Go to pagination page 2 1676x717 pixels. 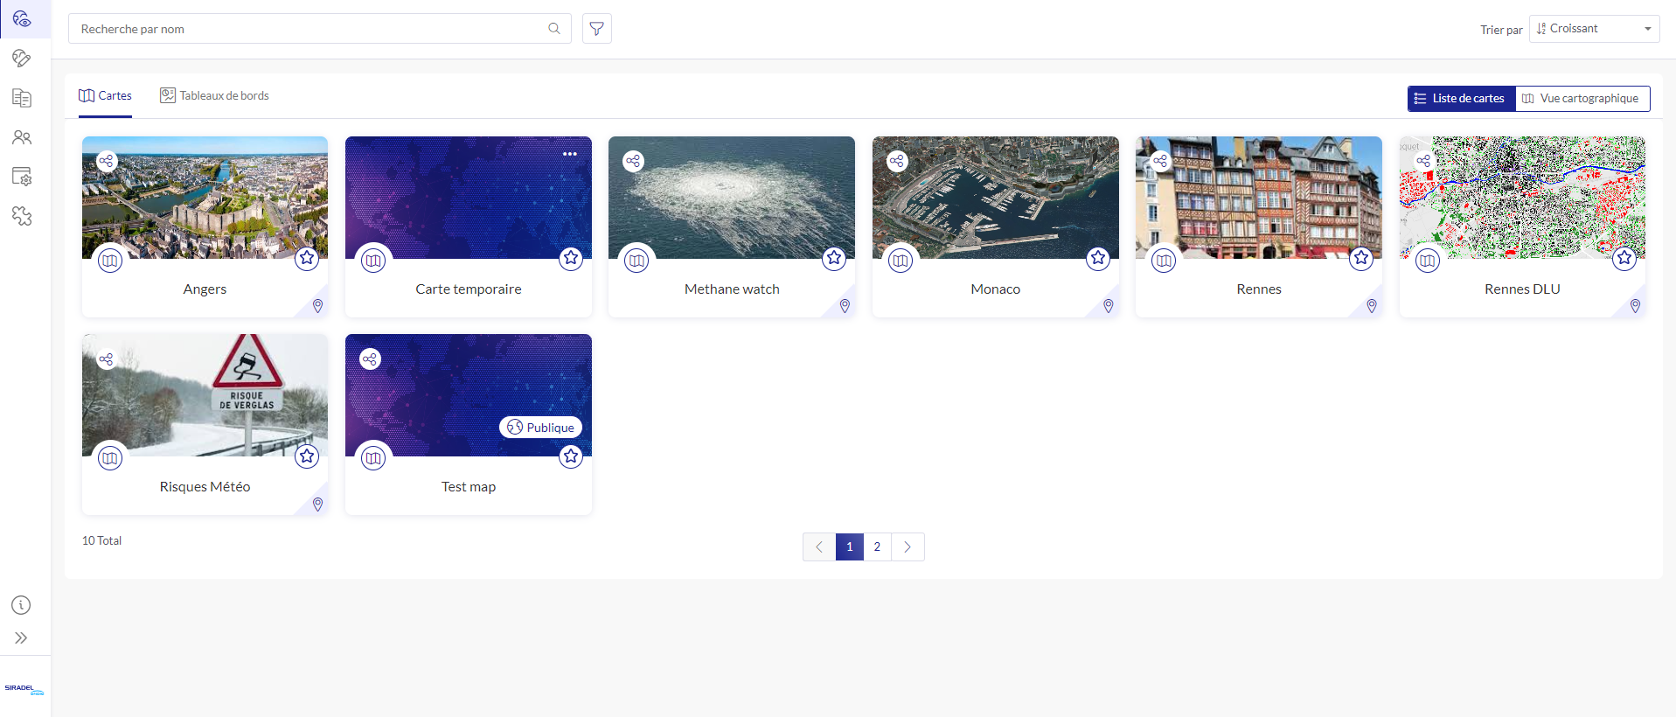click(x=877, y=546)
